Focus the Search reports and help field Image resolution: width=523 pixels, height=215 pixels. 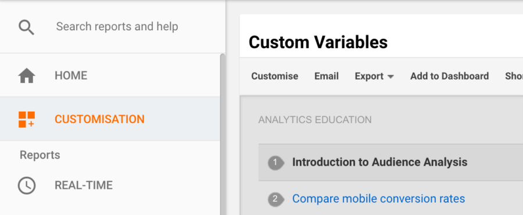click(117, 27)
